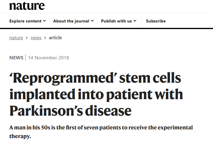Navigate to the news breadcrumb link
The image size is (213, 142).
coord(36,38)
